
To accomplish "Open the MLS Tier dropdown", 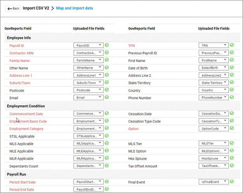I will (x=213, y=144).
